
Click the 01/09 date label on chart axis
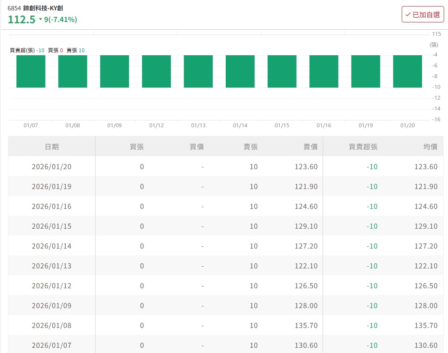click(115, 126)
